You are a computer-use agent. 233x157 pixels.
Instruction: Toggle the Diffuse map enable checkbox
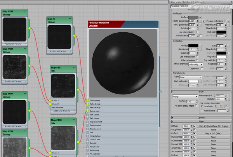point(195,126)
